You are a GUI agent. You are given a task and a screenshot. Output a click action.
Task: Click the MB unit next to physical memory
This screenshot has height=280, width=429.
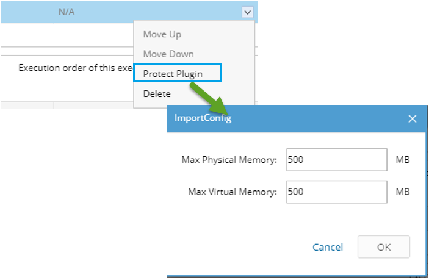[x=402, y=160]
